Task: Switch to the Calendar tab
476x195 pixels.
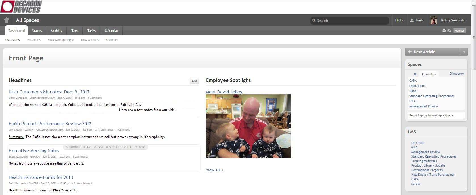Action: [111, 31]
